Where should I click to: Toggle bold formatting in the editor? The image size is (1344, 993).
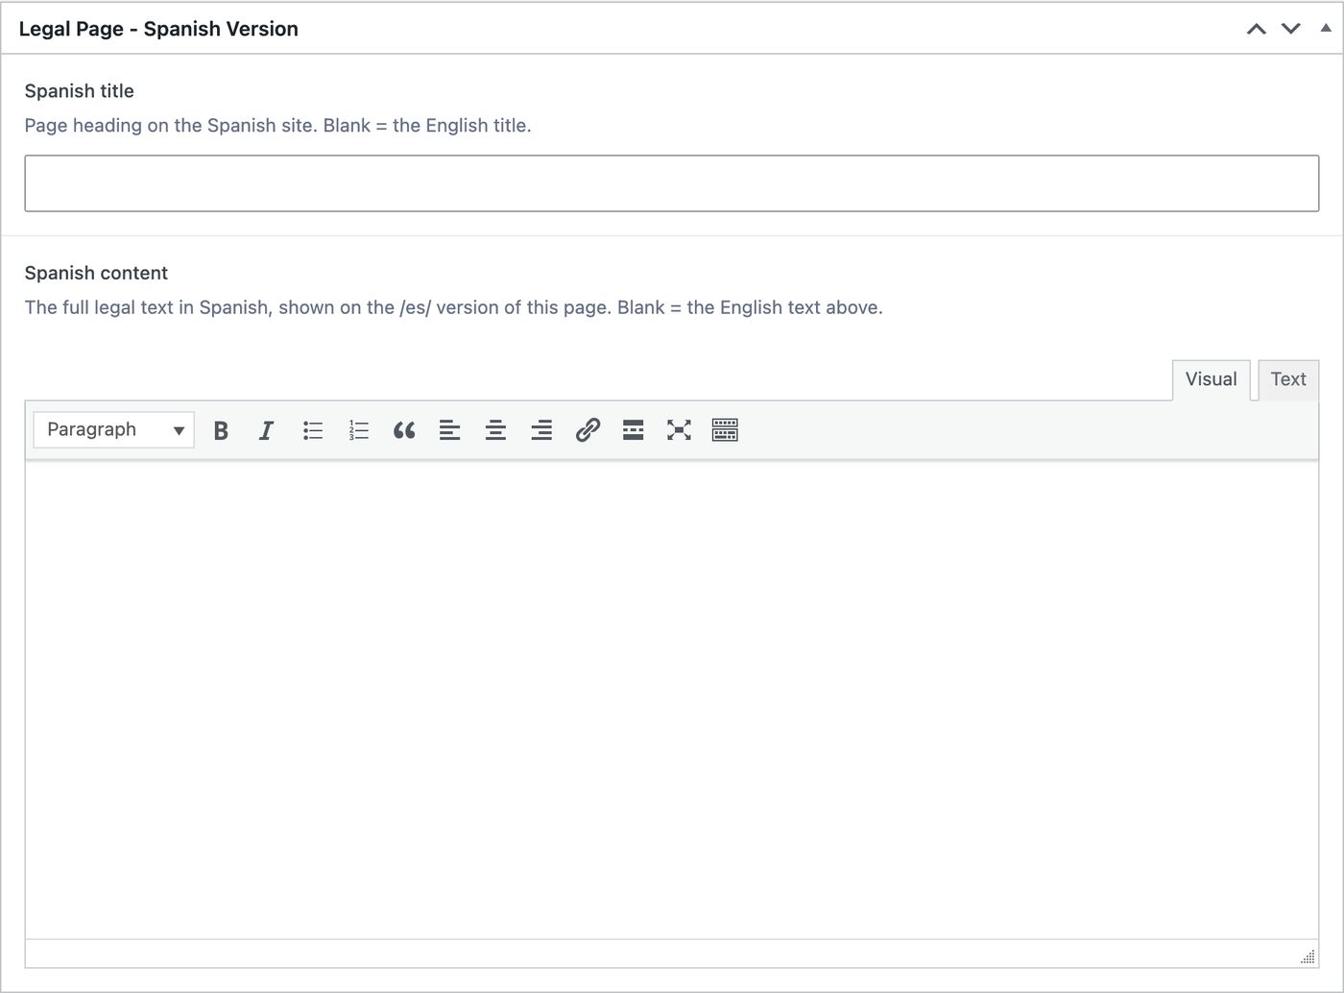(x=221, y=430)
